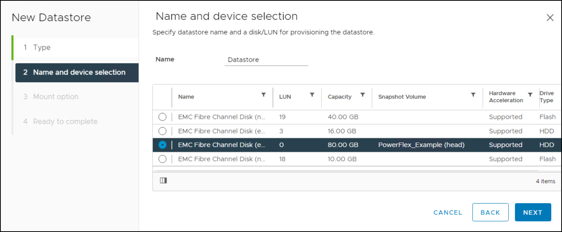This screenshot has width=562, height=232.
Task: Click the datastore Name text field
Action: point(266,60)
